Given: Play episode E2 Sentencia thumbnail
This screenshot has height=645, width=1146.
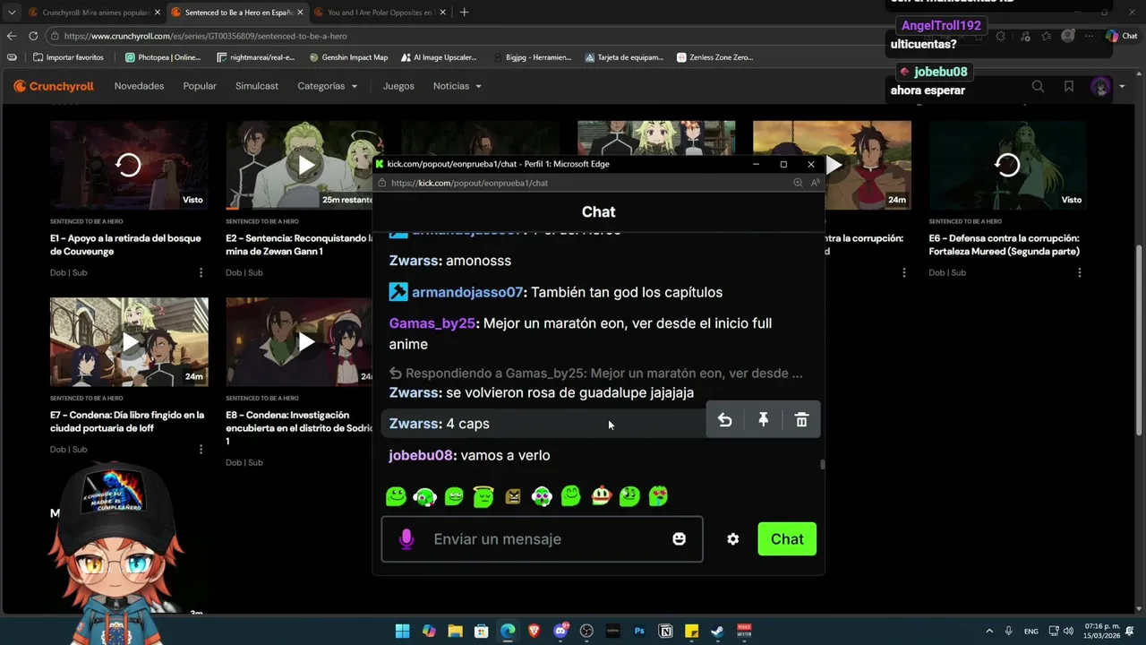Looking at the screenshot, I should [306, 165].
